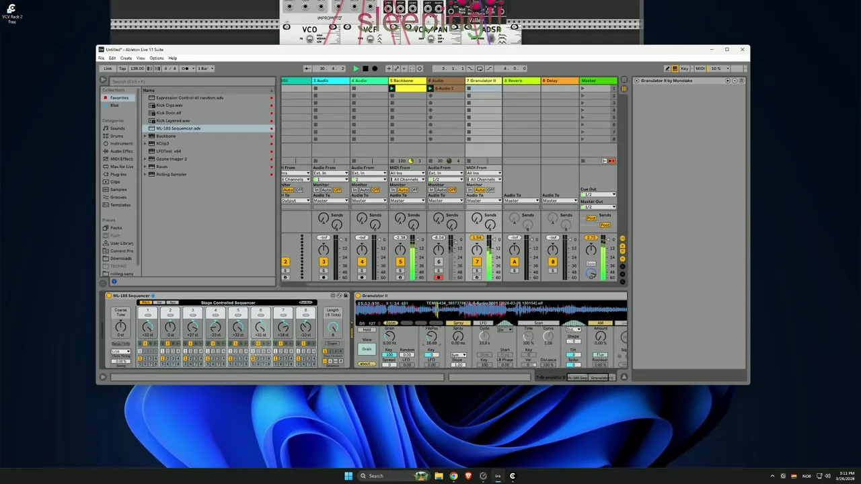Toggle the metronome icon
This screenshot has height=484, width=861.
pos(186,69)
